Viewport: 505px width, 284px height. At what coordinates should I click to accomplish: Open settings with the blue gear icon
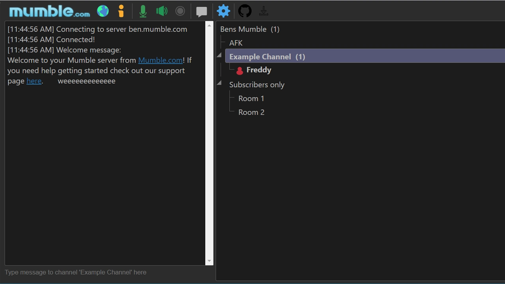click(223, 11)
